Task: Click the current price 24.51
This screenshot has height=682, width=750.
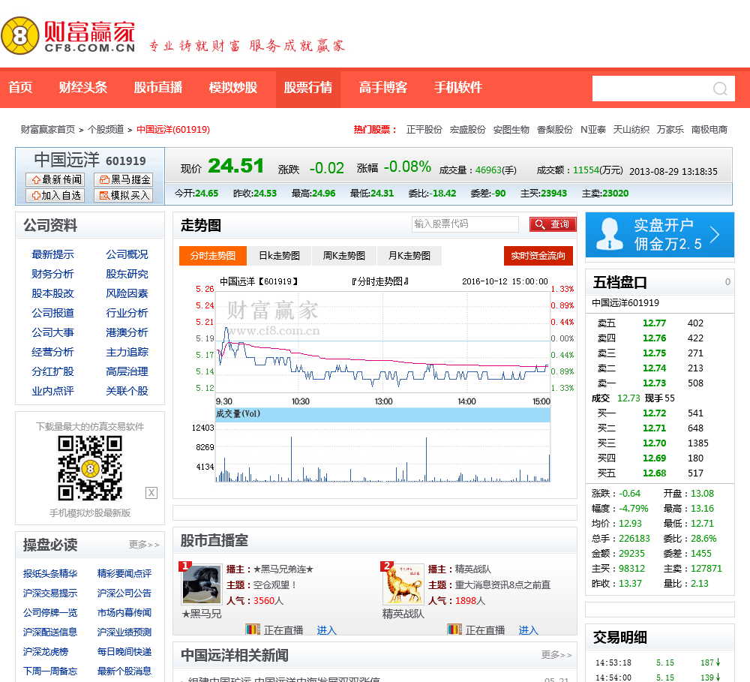Action: point(235,166)
